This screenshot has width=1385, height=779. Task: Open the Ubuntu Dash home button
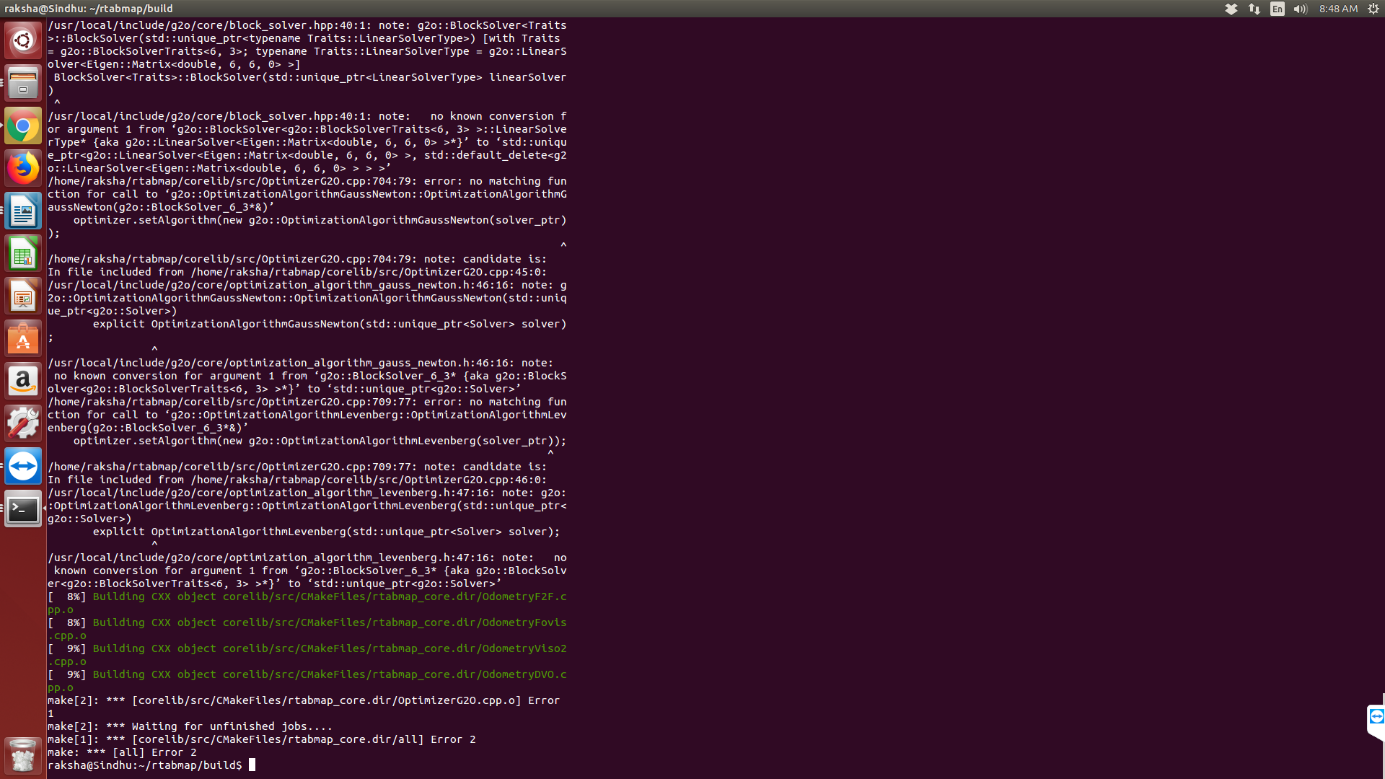pos(23,40)
